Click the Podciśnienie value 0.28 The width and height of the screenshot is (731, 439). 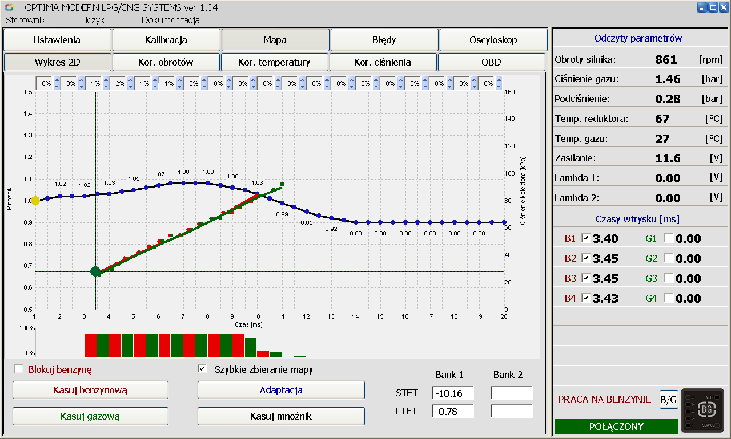pyautogui.click(x=668, y=99)
